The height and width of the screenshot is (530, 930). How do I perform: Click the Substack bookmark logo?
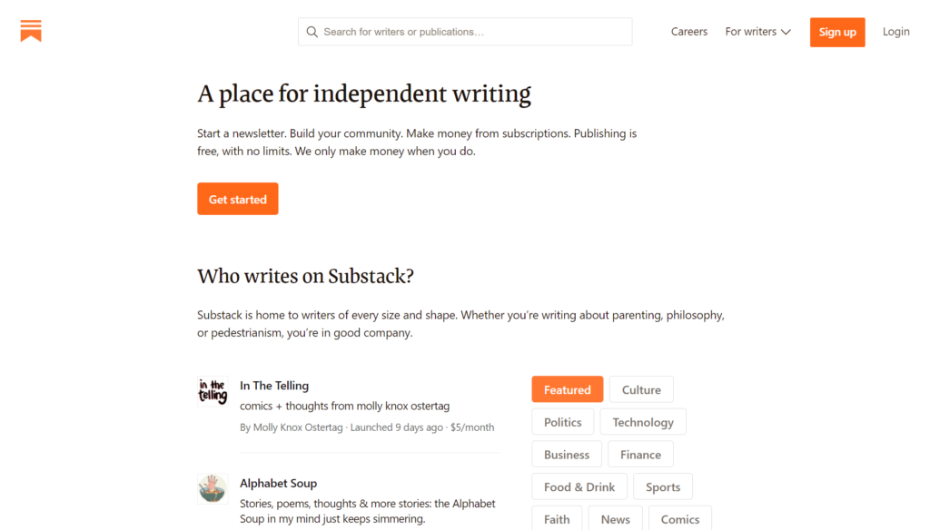(31, 31)
